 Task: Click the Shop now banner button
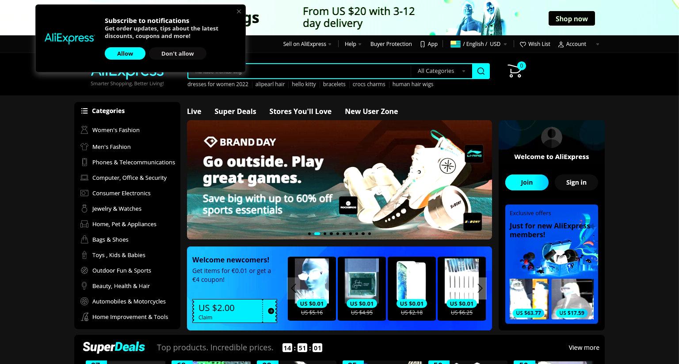point(572,19)
